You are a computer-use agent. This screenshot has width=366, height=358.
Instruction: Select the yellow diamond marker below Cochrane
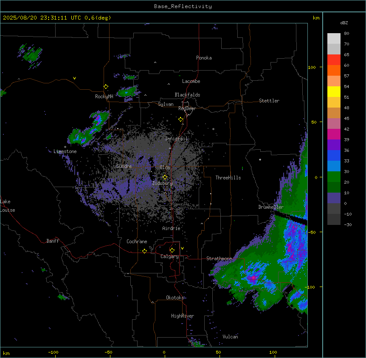pyautogui.click(x=144, y=251)
